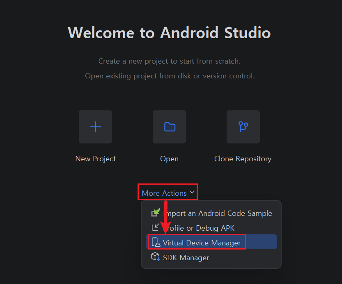Click the Open label text
The image size is (342, 284).
[x=170, y=159]
